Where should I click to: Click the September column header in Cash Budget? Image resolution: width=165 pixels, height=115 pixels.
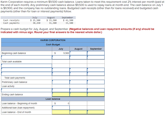click(x=96, y=49)
